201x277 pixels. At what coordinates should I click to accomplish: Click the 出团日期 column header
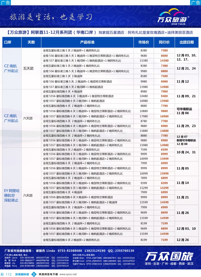pyautogui.click(x=186, y=42)
